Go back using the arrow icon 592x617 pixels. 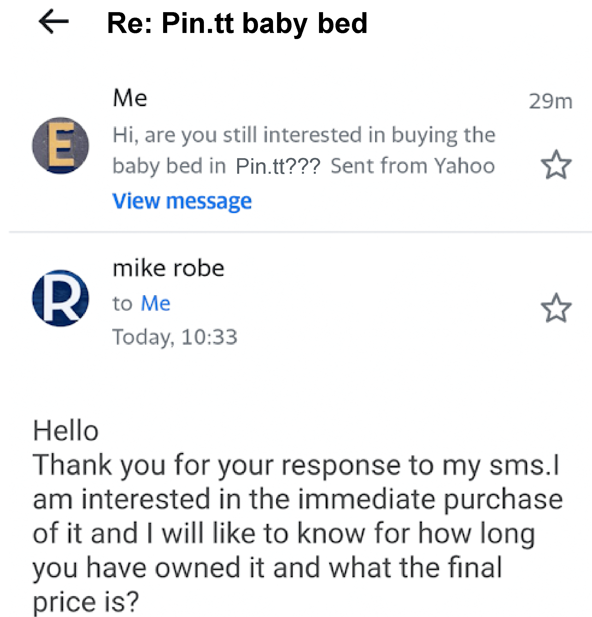point(54,22)
